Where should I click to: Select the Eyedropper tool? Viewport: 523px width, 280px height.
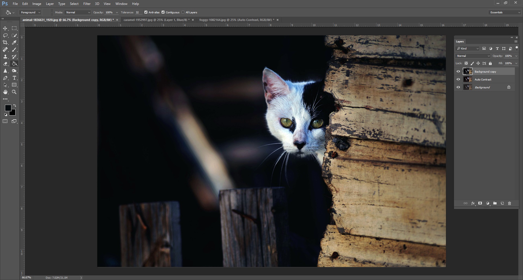point(14,42)
